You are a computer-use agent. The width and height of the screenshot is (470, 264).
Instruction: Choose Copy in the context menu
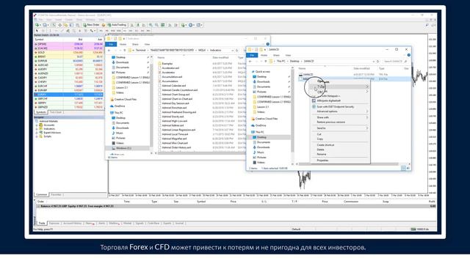(x=320, y=139)
